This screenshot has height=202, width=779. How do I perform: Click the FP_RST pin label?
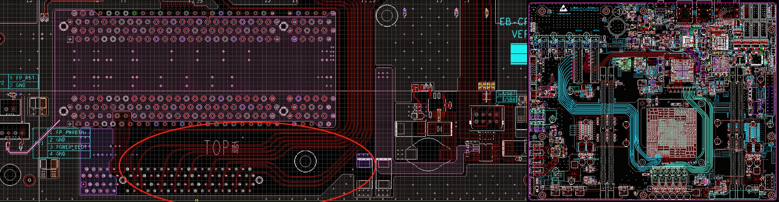(25, 78)
